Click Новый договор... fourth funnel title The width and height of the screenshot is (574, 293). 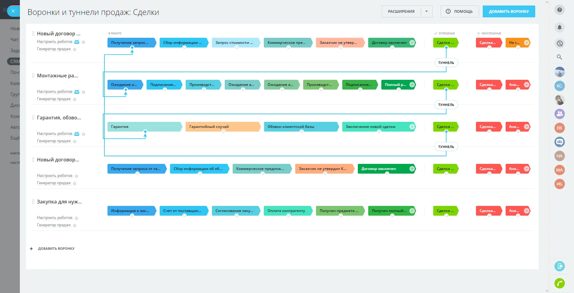tap(58, 160)
